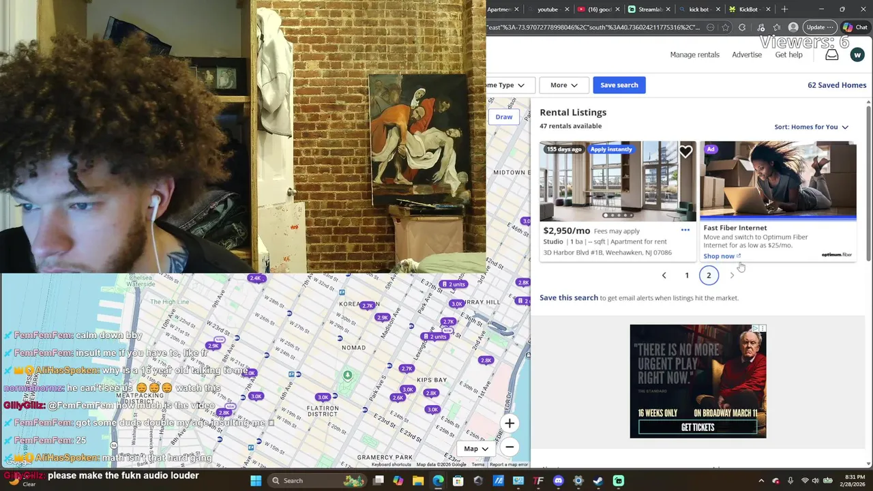Open the Sort: Homes for You dropdown

[812, 127]
